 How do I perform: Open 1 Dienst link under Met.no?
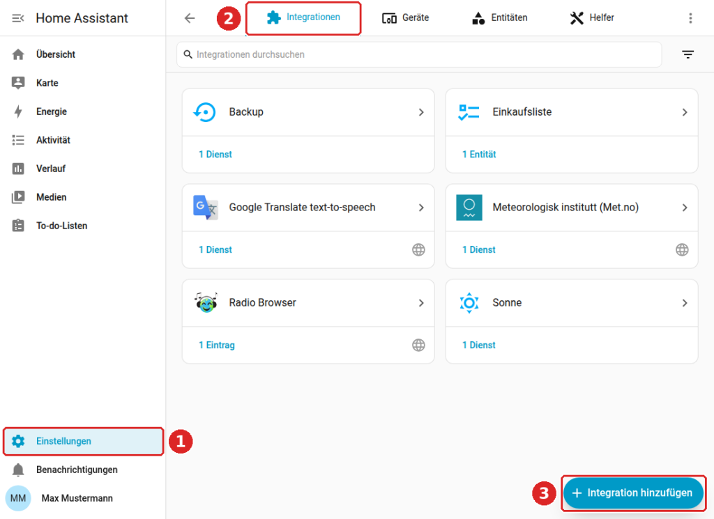click(x=478, y=249)
